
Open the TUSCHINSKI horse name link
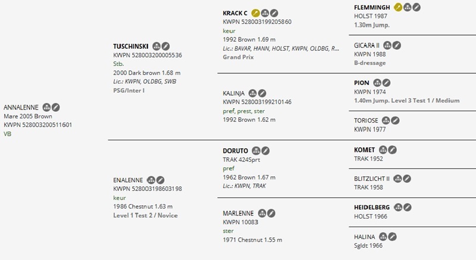[x=131, y=46]
